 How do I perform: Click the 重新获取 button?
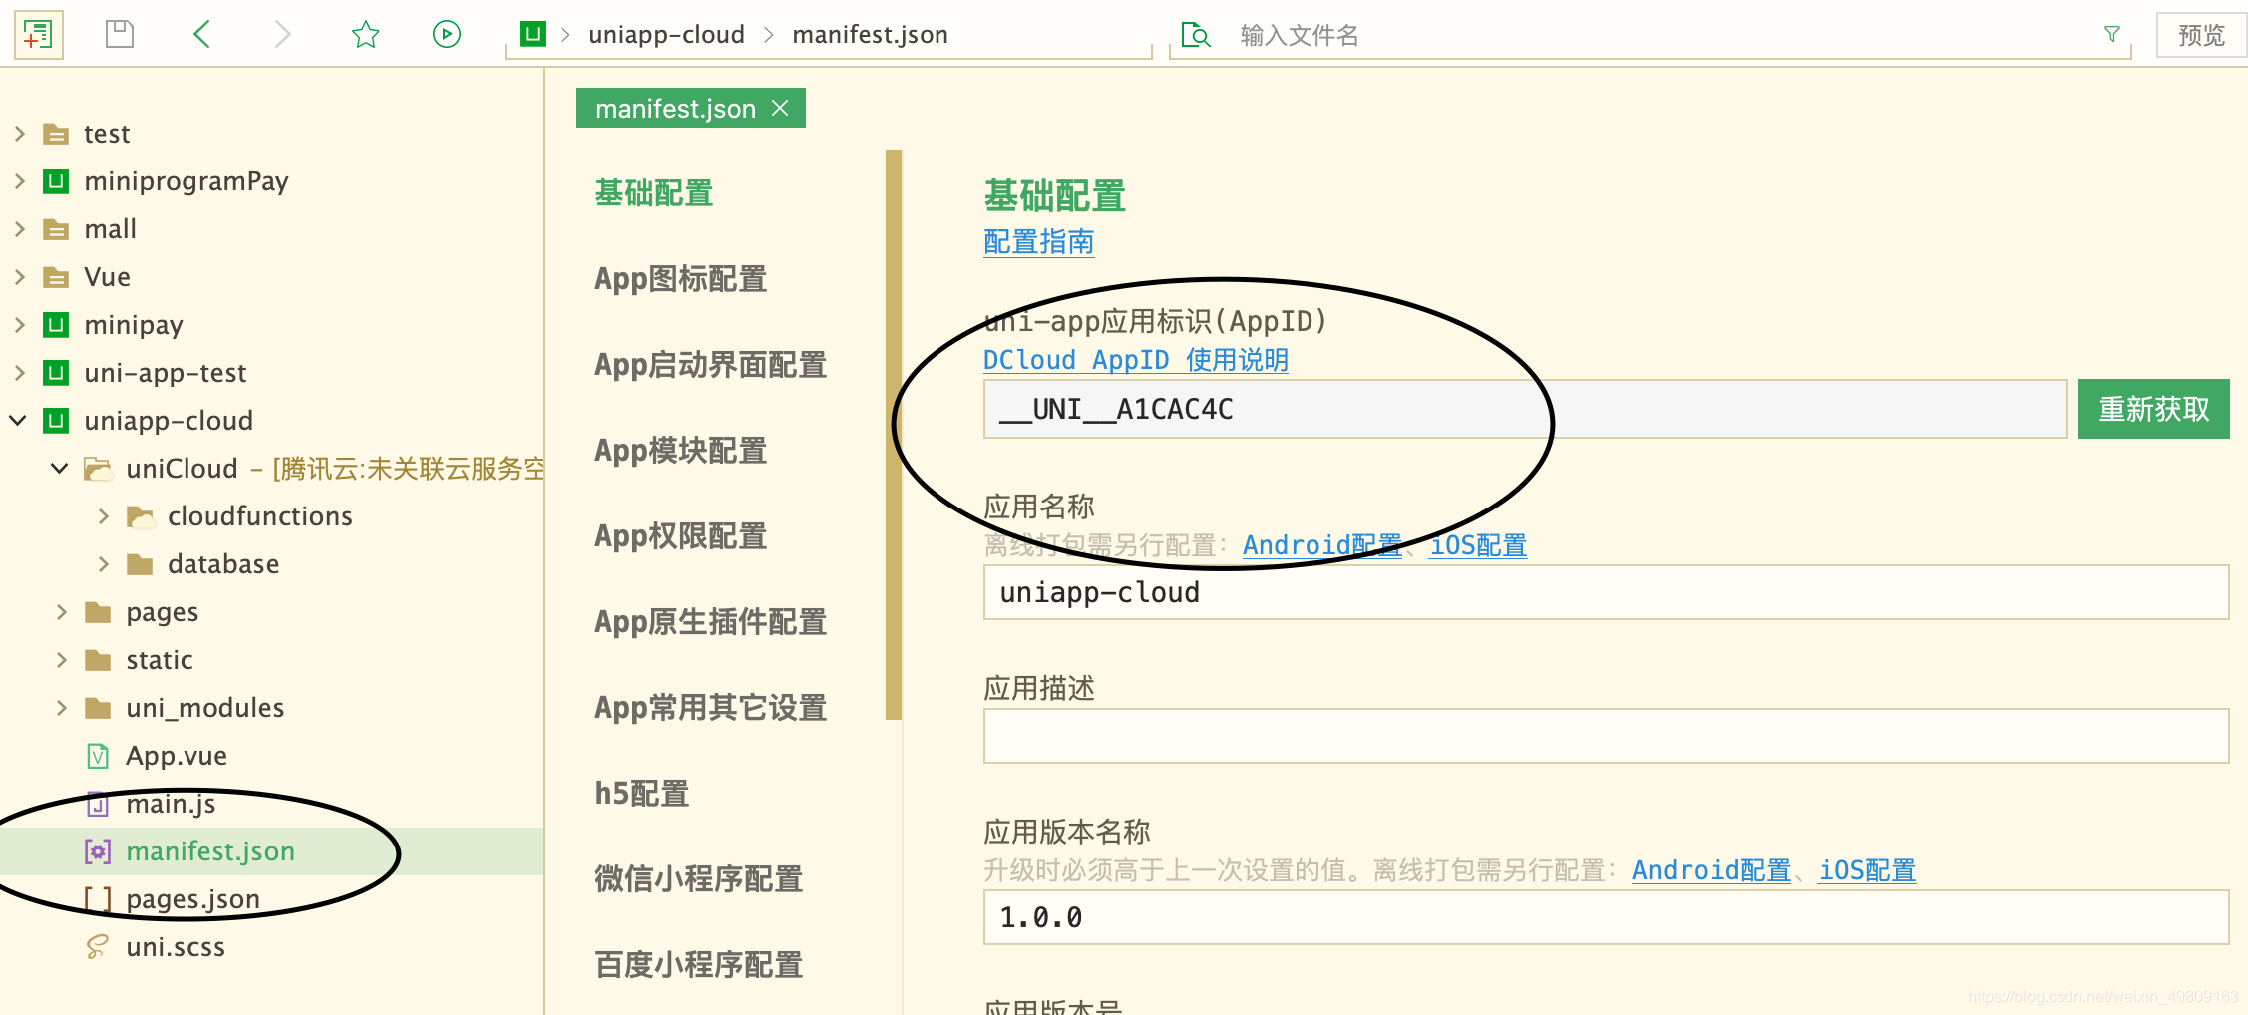pyautogui.click(x=2154, y=409)
